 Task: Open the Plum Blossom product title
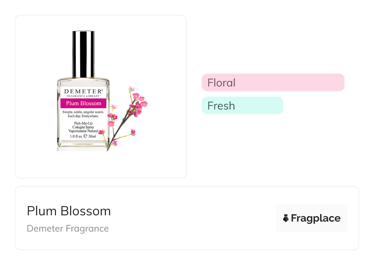[x=69, y=211]
